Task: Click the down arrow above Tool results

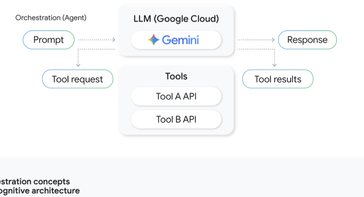Action: tap(274, 65)
